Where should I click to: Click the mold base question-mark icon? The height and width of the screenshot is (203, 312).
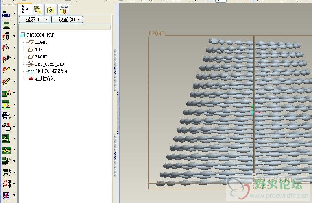click(x=6, y=172)
